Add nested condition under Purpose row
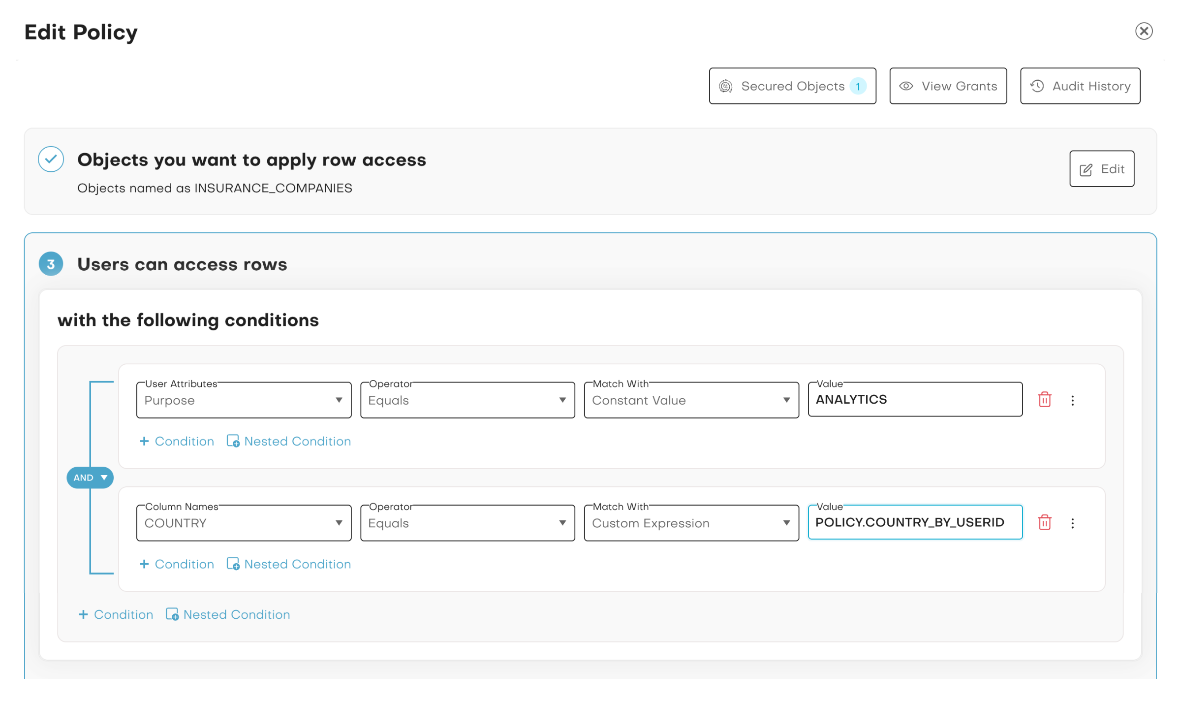 [289, 441]
